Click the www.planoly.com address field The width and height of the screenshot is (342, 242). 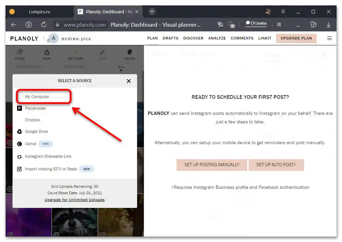coord(84,25)
